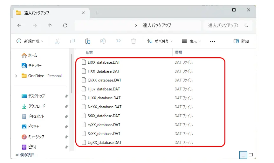This screenshot has width=274, height=163.
Task: Toggle the 詳細 details pane
Action: pyautogui.click(x=241, y=41)
